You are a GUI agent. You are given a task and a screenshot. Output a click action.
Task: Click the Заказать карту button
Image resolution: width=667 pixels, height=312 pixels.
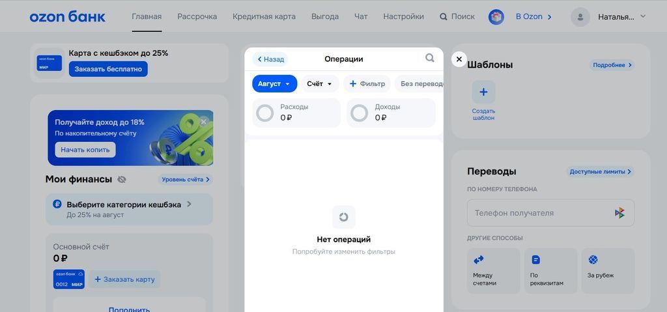pyautogui.click(x=124, y=279)
